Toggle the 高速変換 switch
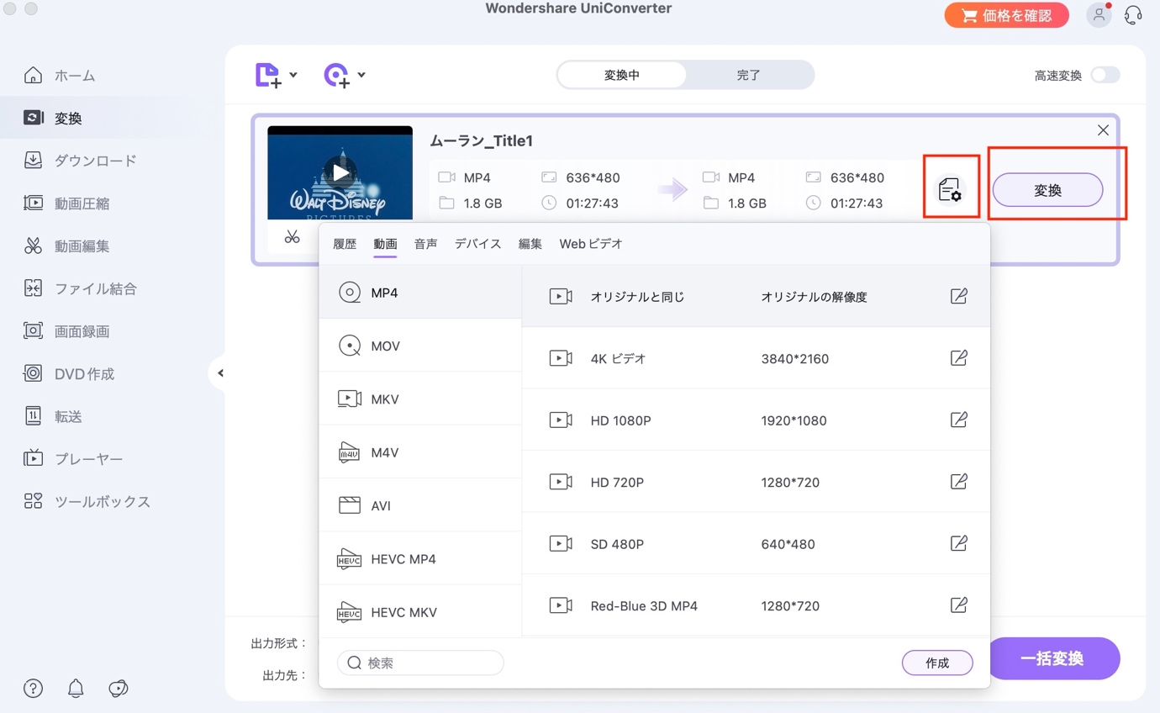Viewport: 1160px width, 713px height. (1105, 75)
